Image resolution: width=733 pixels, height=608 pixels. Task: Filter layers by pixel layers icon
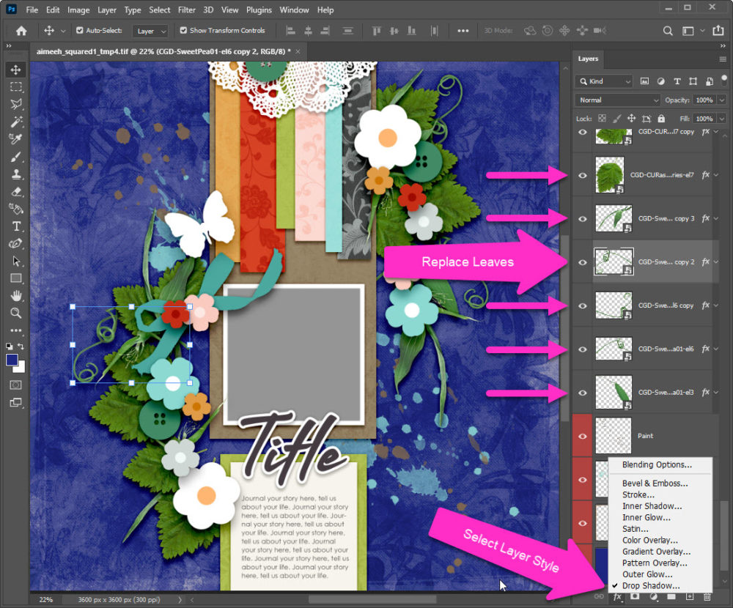coord(644,81)
